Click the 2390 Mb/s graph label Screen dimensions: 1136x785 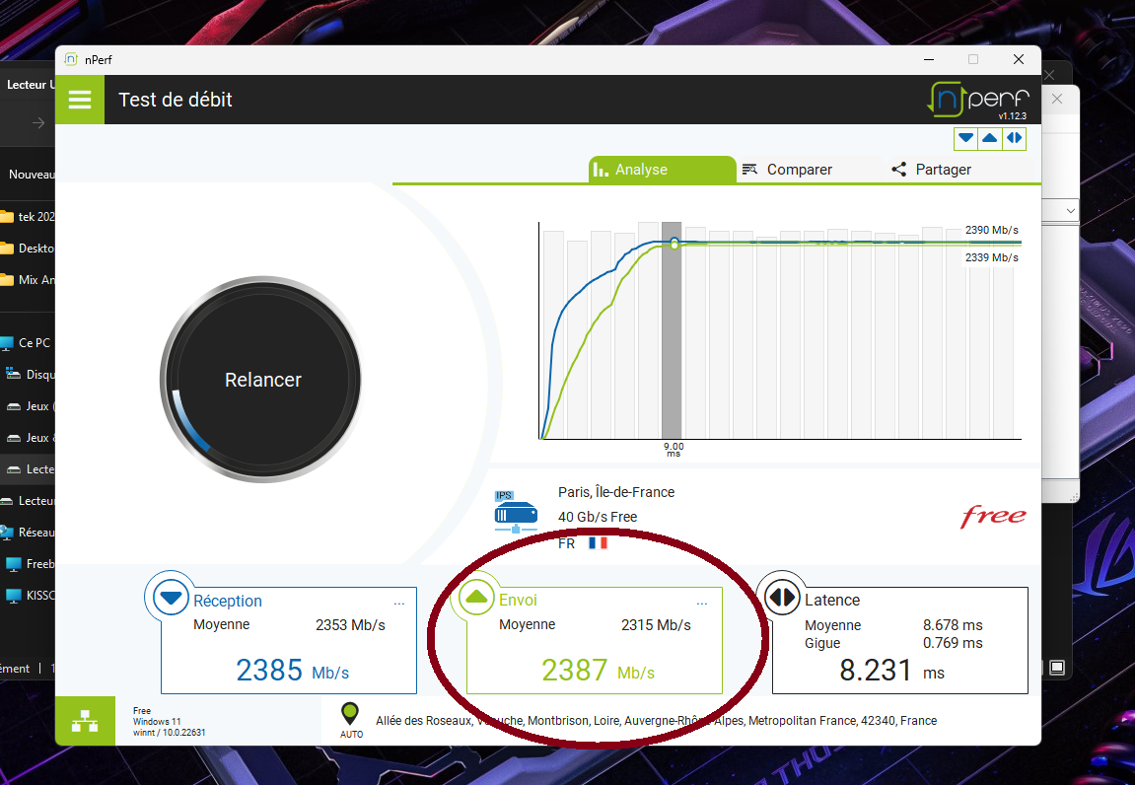[x=991, y=230]
